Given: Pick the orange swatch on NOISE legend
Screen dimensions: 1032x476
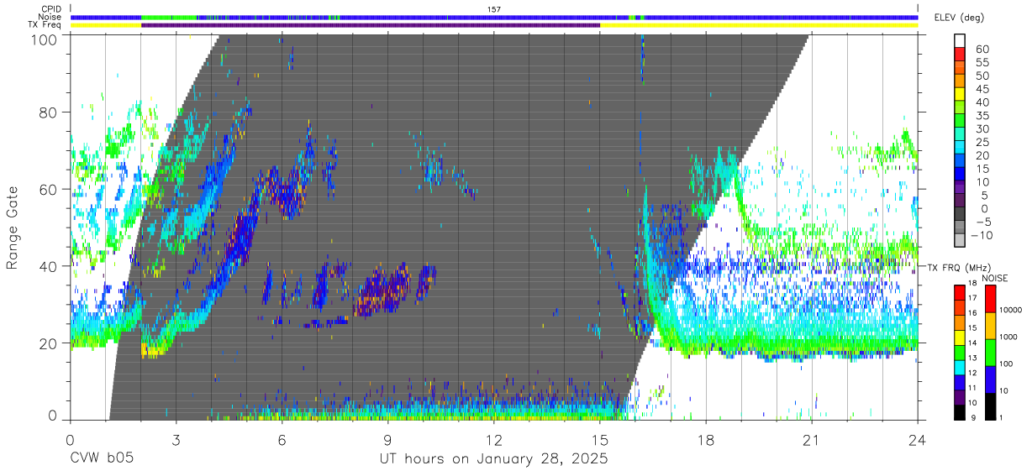Looking at the screenshot, I should [989, 326].
